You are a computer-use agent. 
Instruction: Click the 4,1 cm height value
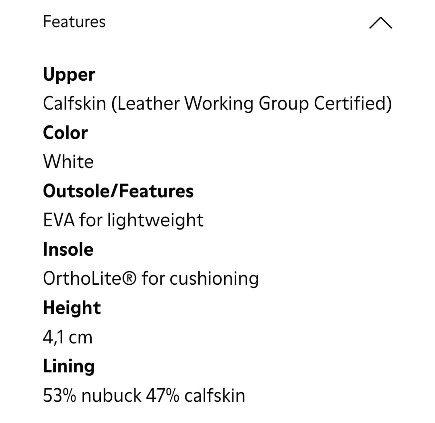(68, 337)
